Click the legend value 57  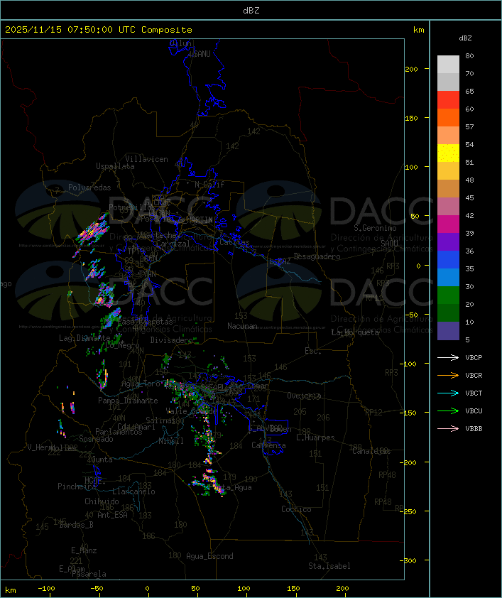tap(469, 126)
